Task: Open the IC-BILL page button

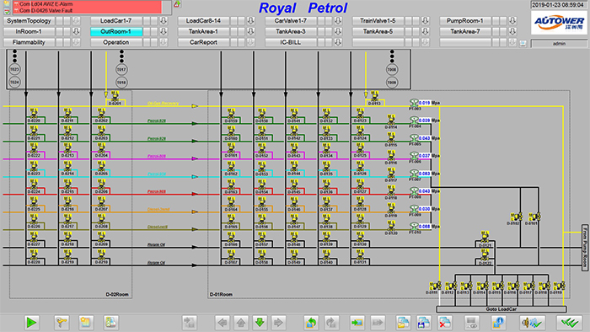Action: pyautogui.click(x=291, y=42)
